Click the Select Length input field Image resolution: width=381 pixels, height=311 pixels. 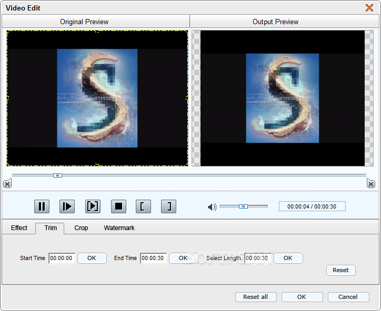click(x=257, y=258)
